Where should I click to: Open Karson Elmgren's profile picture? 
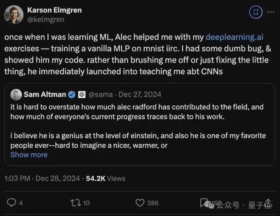pyautogui.click(x=14, y=14)
